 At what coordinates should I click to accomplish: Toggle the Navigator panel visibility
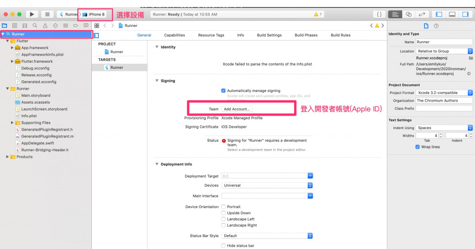pyautogui.click(x=439, y=14)
